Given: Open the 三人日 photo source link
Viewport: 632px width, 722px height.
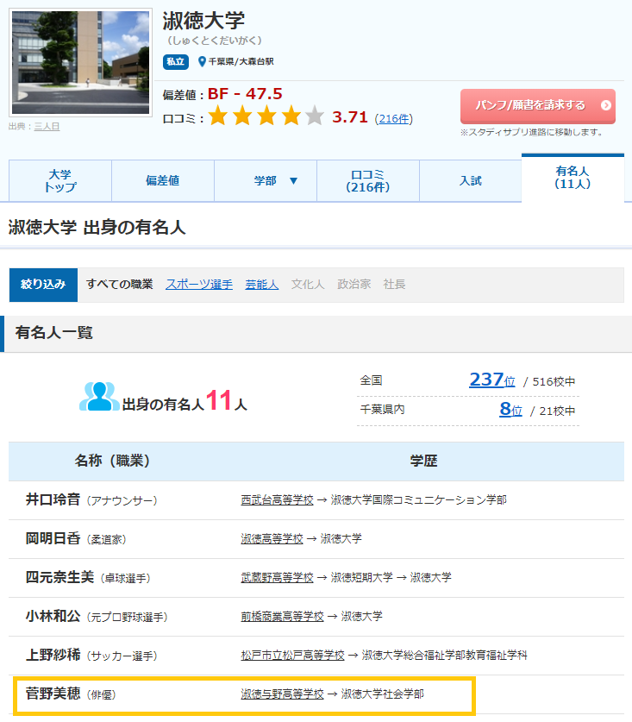Looking at the screenshot, I should click(47, 126).
